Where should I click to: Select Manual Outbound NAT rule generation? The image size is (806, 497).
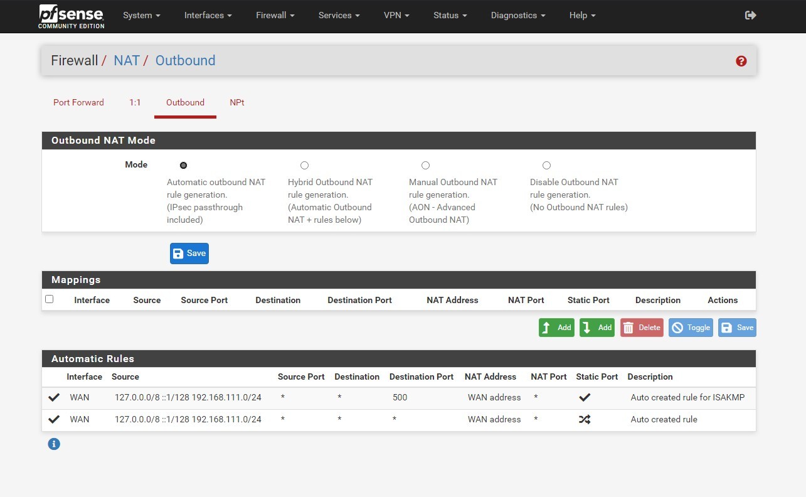coord(425,165)
